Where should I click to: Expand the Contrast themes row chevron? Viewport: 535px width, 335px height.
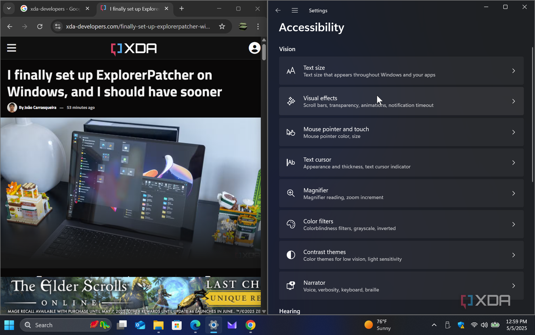(514, 255)
